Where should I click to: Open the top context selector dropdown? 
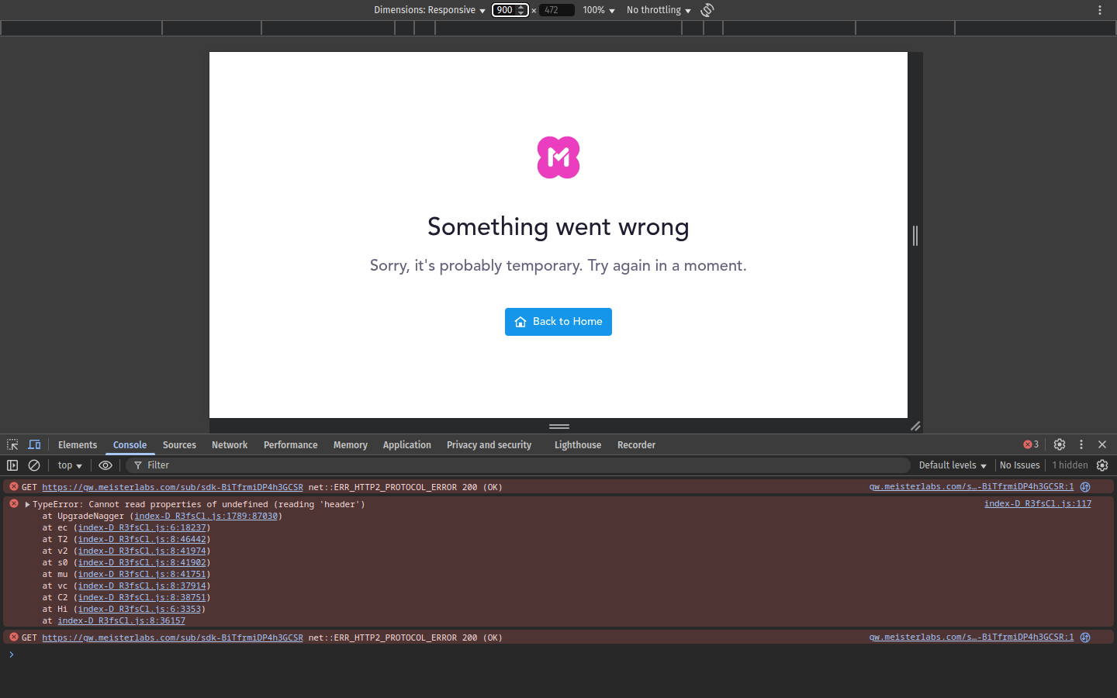click(70, 465)
